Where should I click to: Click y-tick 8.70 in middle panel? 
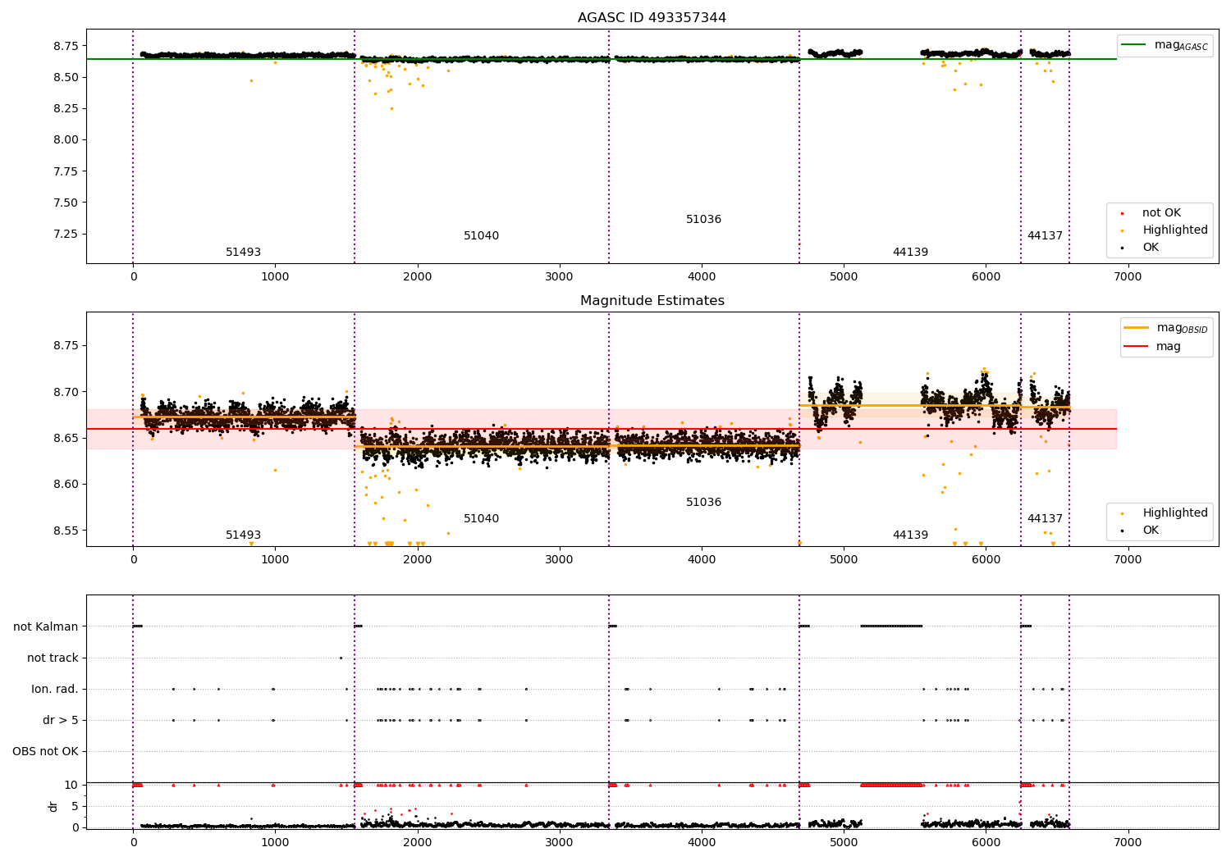click(x=65, y=392)
